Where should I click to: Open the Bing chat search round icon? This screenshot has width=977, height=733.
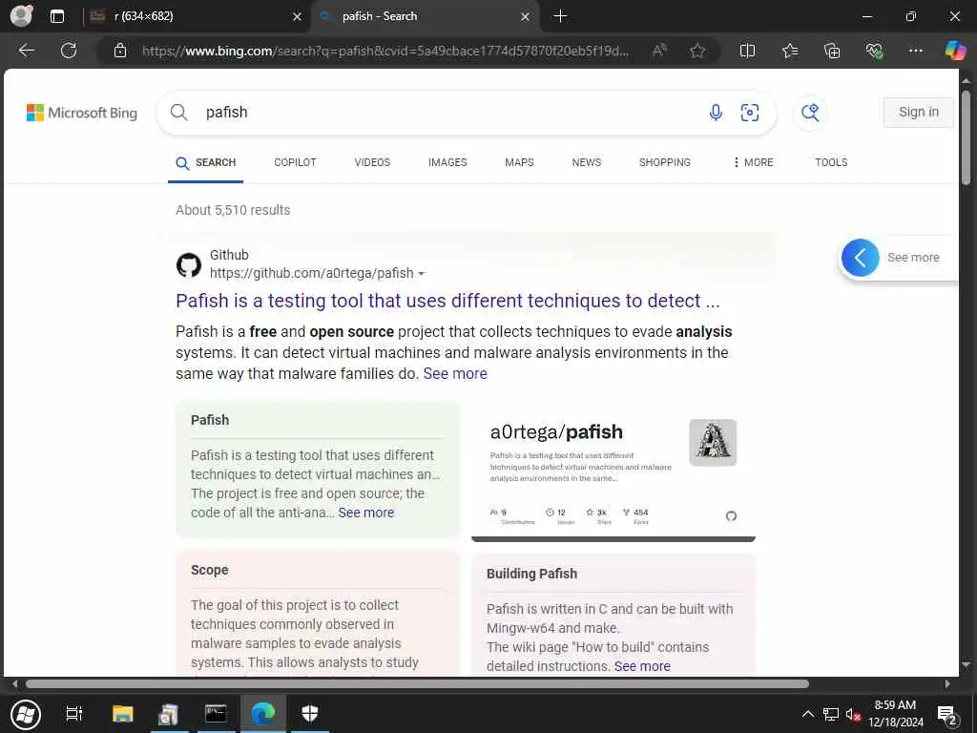[x=810, y=113]
